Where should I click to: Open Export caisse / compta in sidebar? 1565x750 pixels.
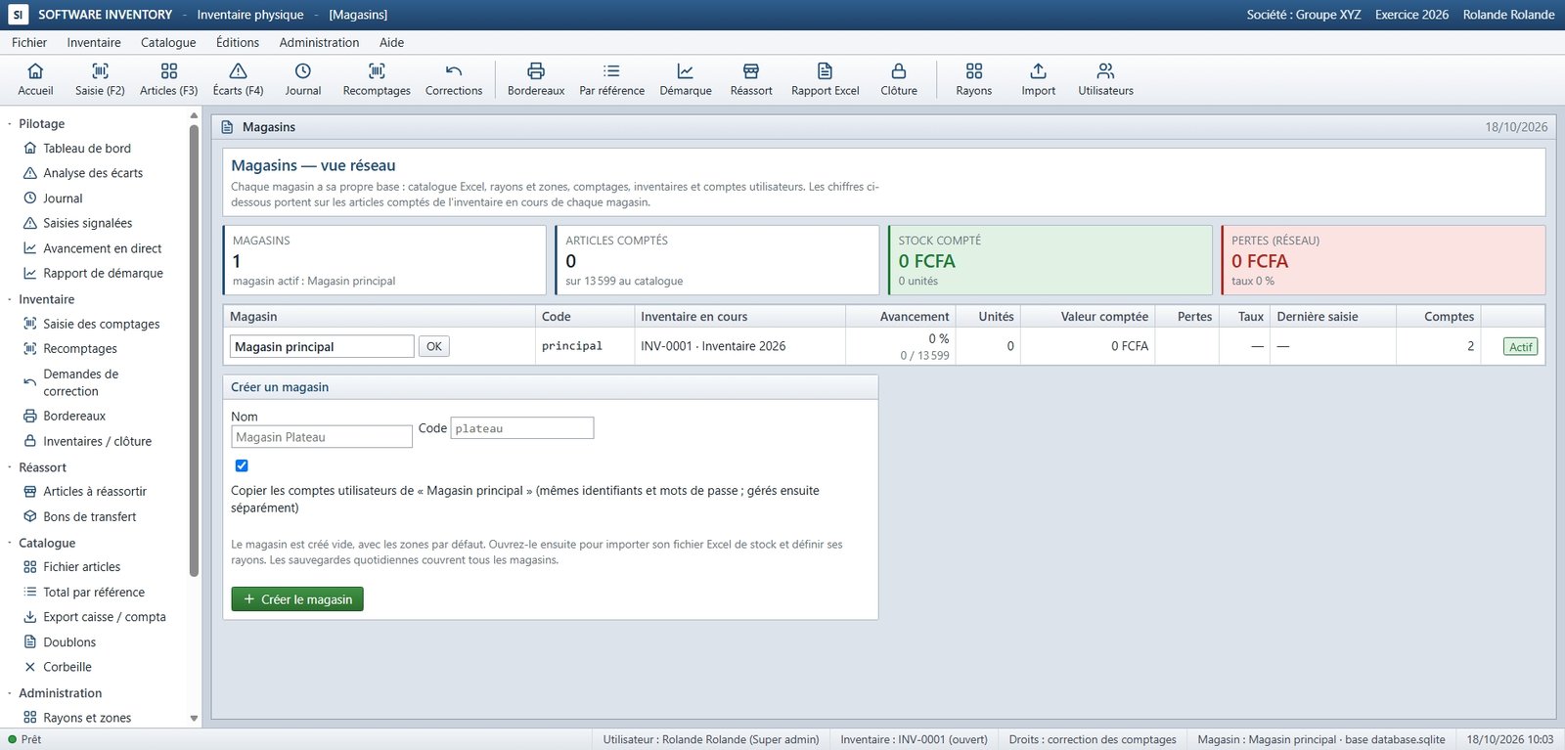[x=104, y=617]
